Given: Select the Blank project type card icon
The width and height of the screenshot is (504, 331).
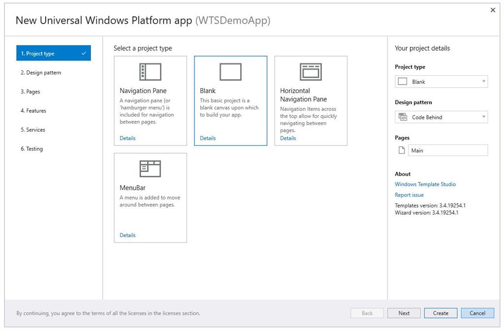Looking at the screenshot, I should 230,71.
